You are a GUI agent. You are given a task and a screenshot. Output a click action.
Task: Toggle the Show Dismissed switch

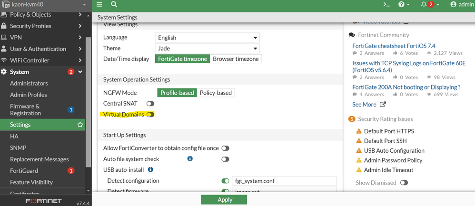[404, 183]
